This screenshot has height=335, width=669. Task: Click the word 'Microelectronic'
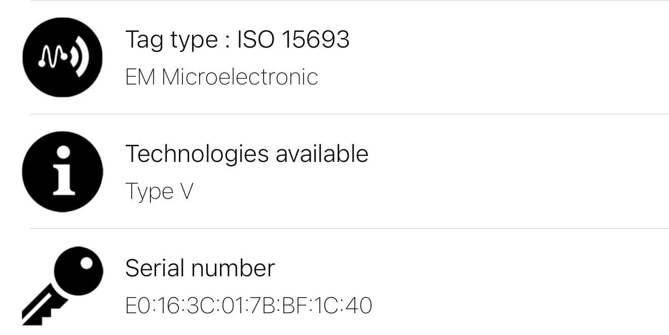click(240, 77)
